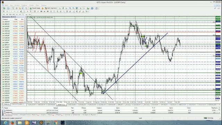This screenshot has width=222, height=125.
Task: Switch to the W1 timeframe
Action: pos(26,15)
